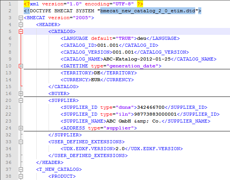This screenshot has height=180, width=230.
Task: Click the closing /USER_DEFINED_EXTENSIONS tag
Action: [88, 155]
